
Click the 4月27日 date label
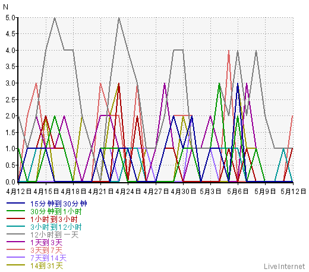pyautogui.click(x=156, y=192)
